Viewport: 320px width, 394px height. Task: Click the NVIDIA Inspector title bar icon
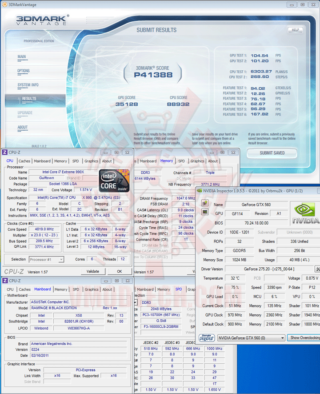point(200,191)
